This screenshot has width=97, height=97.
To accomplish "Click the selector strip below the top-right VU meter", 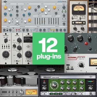I will click(x=79, y=23).
